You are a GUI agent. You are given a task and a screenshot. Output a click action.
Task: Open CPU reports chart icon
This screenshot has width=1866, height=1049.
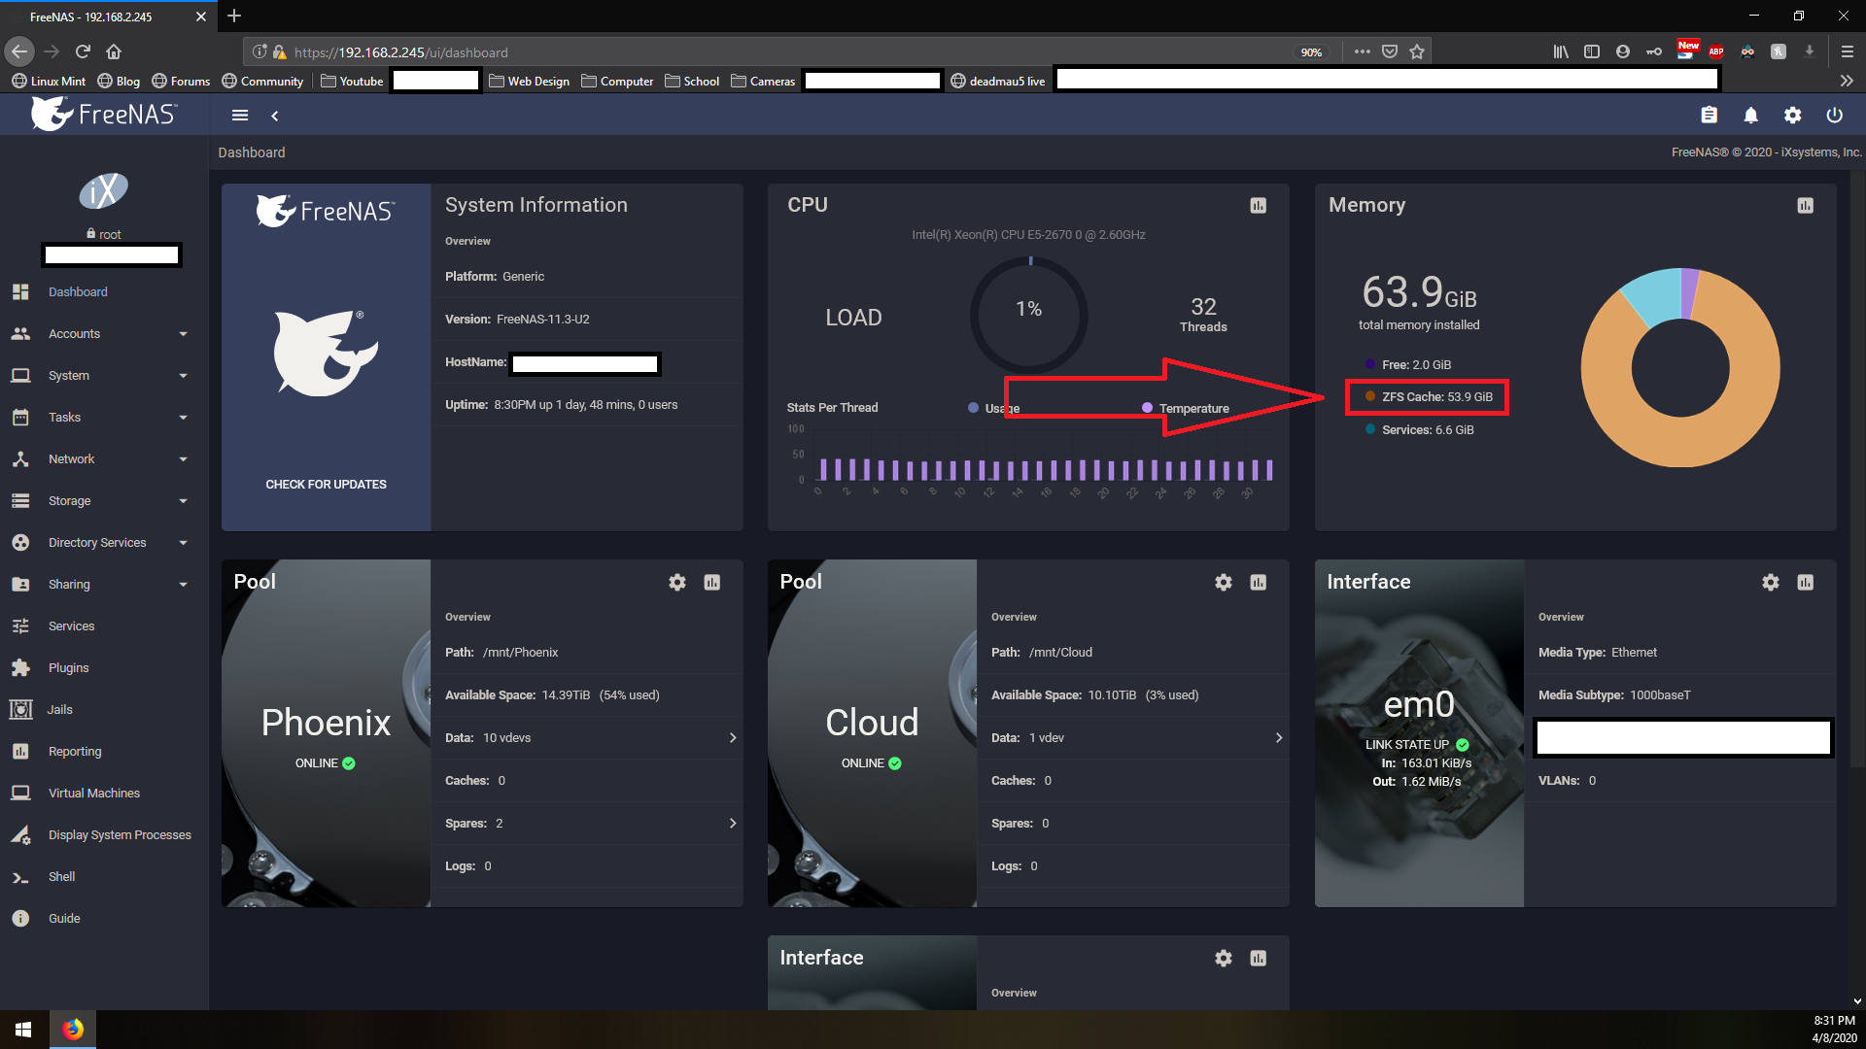1258,205
